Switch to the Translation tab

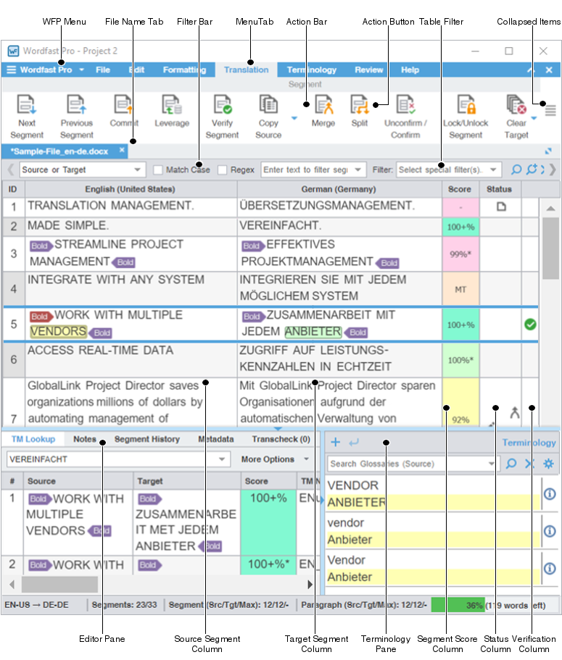point(246,70)
